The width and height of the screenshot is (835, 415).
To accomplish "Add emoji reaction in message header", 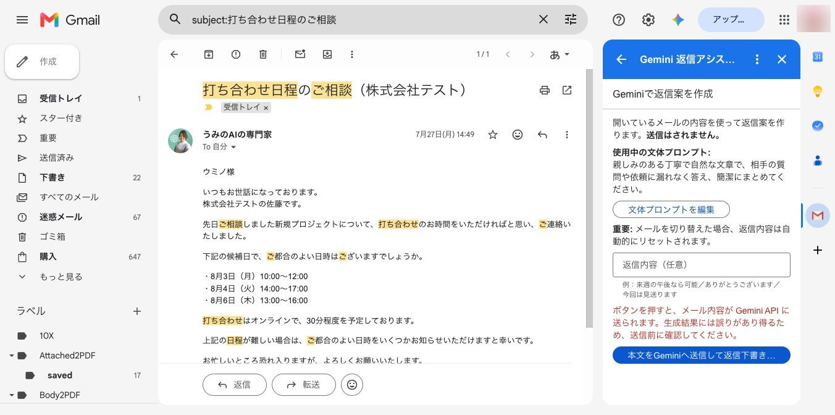I will pos(518,135).
